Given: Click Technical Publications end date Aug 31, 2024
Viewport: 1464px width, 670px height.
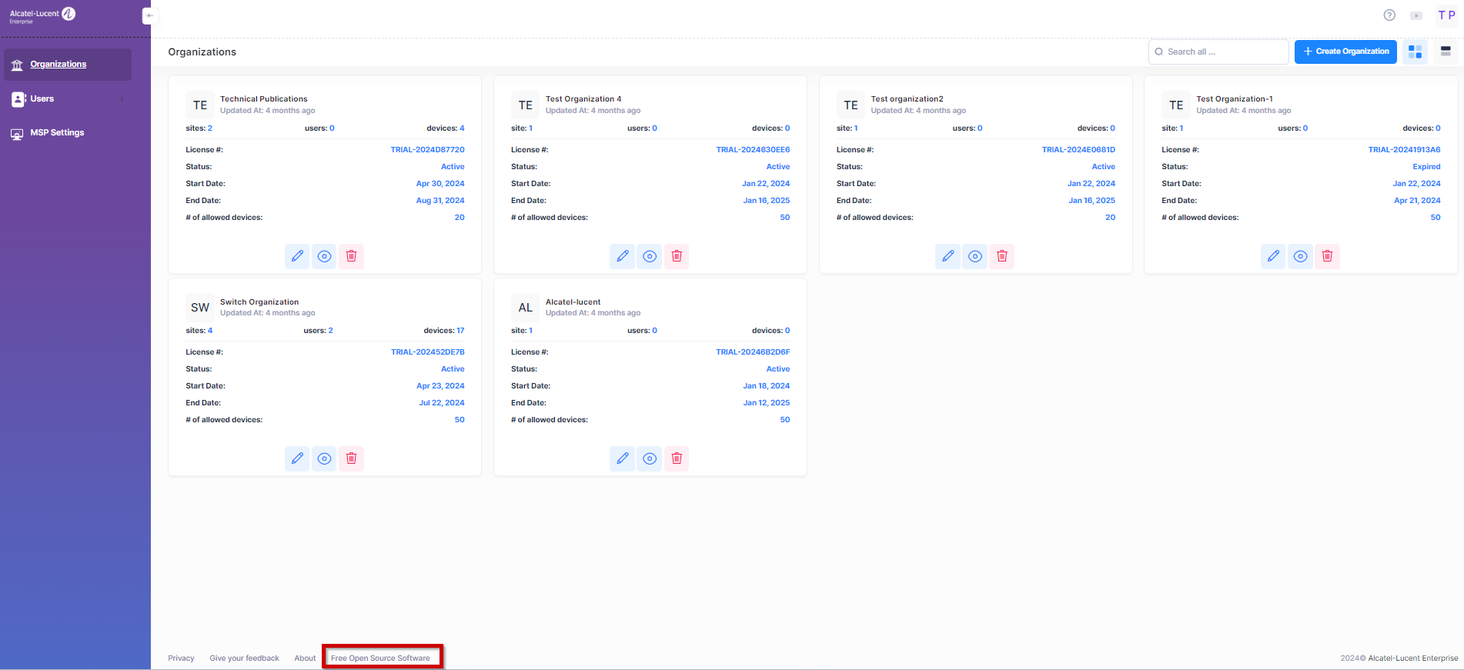Looking at the screenshot, I should click(440, 201).
